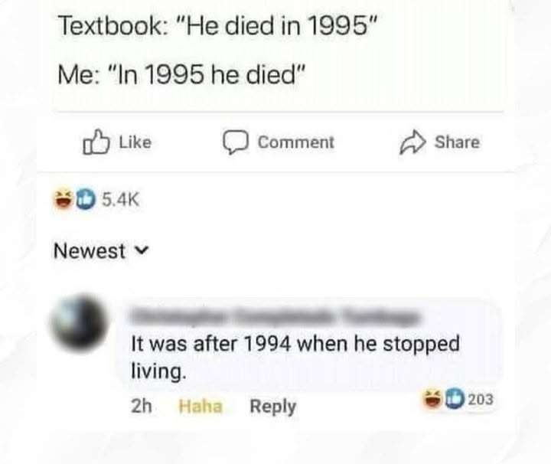Click the chevron beside Newest
This screenshot has height=464, width=551.
point(142,250)
